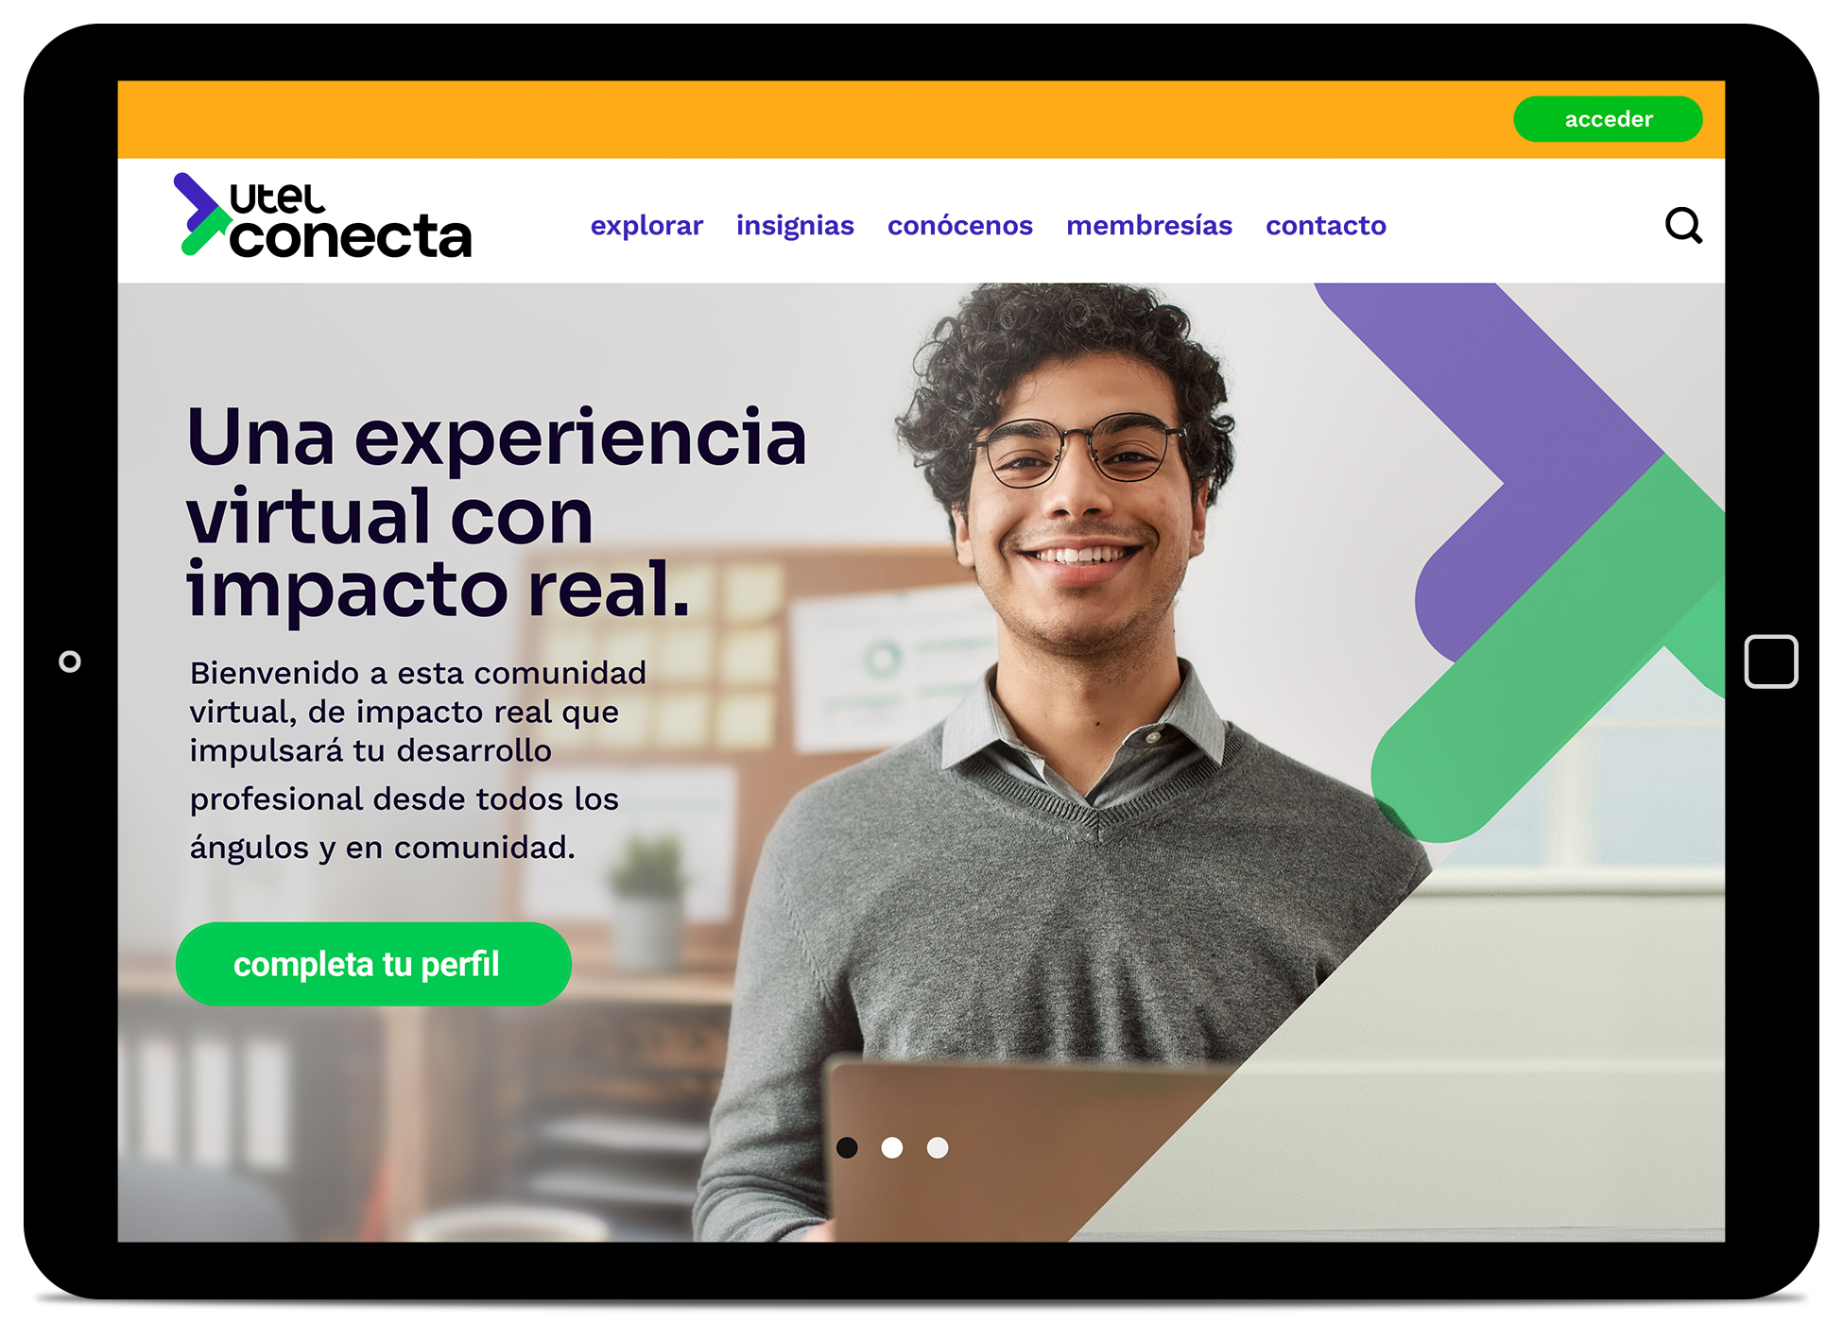
Task: Open the contacto page
Action: pyautogui.click(x=1326, y=226)
